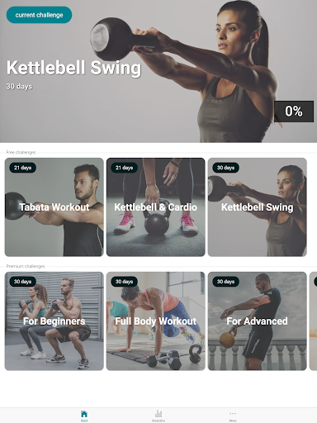
Task: Click the 30 days badge on For Advanced
Action: coord(225,282)
